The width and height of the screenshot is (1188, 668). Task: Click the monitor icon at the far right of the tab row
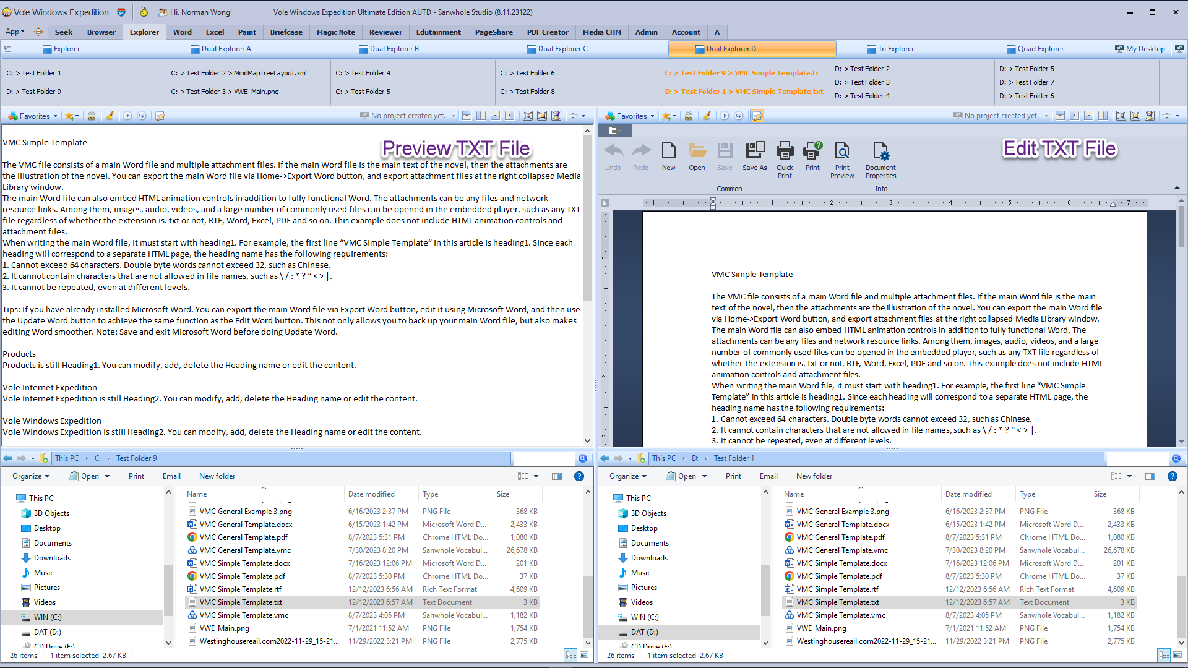point(1179,49)
